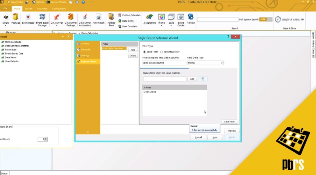316x175 pixels.
Task: Click the Date & Time clock icon
Action: [x=278, y=20]
